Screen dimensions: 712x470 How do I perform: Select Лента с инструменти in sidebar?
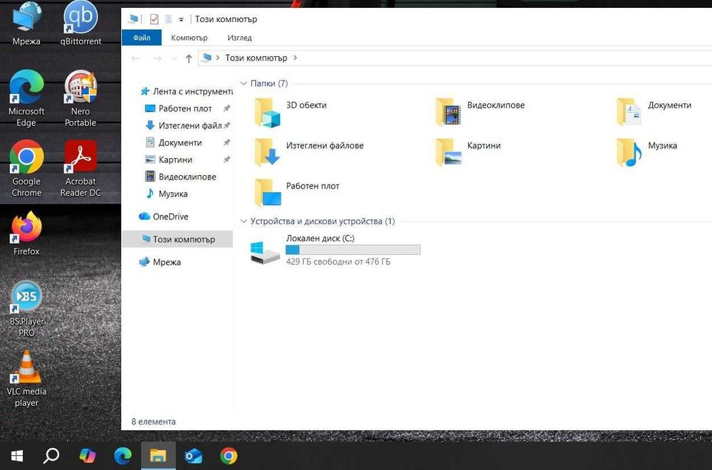point(186,91)
